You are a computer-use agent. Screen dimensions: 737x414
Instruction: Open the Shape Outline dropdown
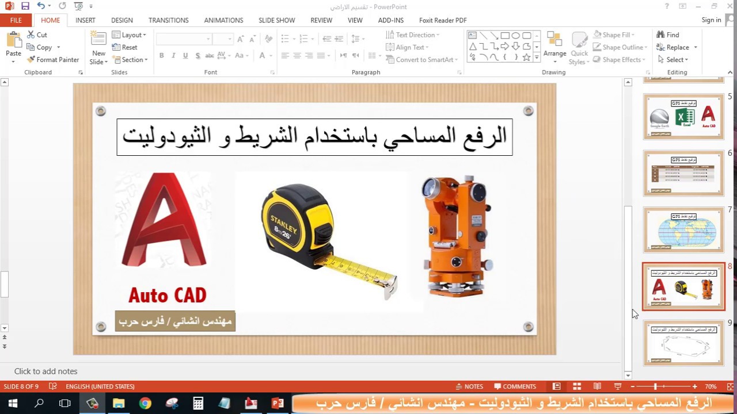click(621, 47)
